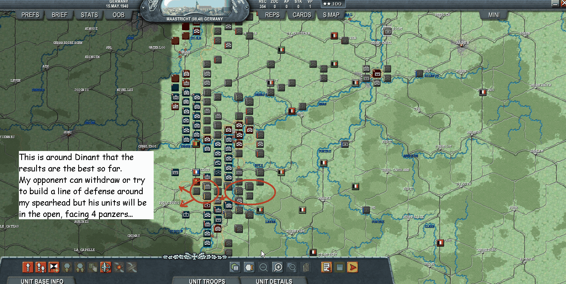
Task: Open the BRIEF menu
Action: pos(60,15)
